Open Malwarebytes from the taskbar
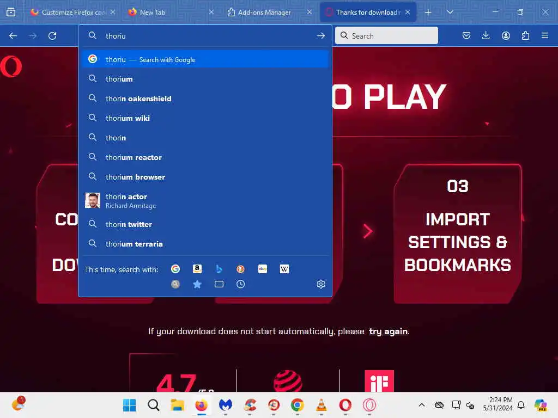The image size is (558, 418). (x=225, y=405)
